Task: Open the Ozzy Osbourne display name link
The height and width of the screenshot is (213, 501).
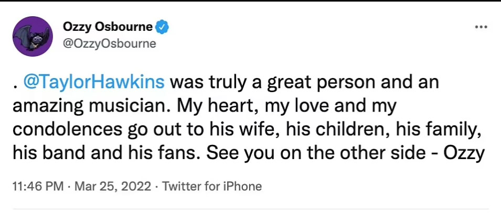Action: [110, 27]
